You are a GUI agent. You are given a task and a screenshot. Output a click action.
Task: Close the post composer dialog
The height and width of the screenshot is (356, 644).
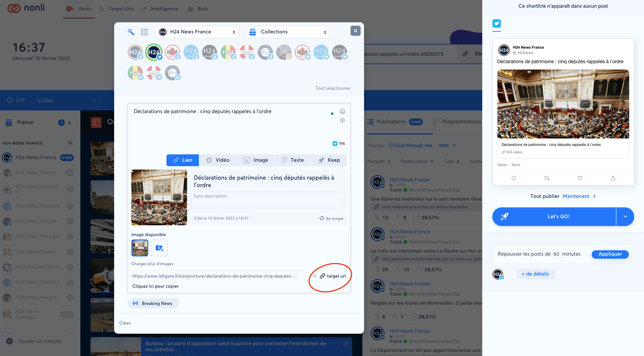(x=355, y=31)
